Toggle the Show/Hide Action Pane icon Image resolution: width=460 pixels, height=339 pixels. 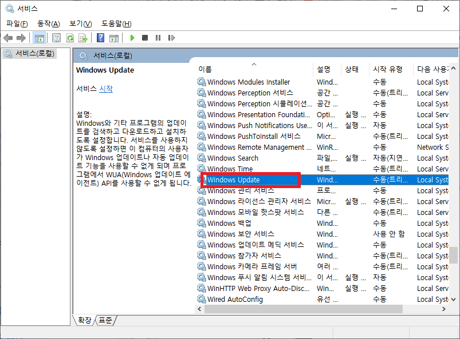pos(115,38)
